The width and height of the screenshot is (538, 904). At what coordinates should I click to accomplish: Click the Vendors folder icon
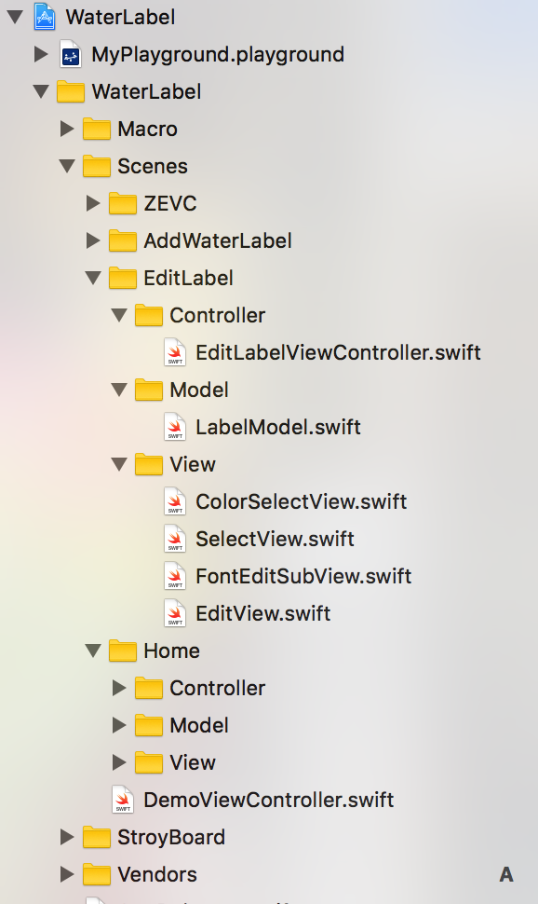coord(97,874)
